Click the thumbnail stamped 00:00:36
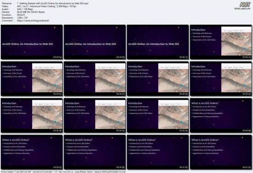This screenshot has height=173, width=253. [x=32, y=115]
